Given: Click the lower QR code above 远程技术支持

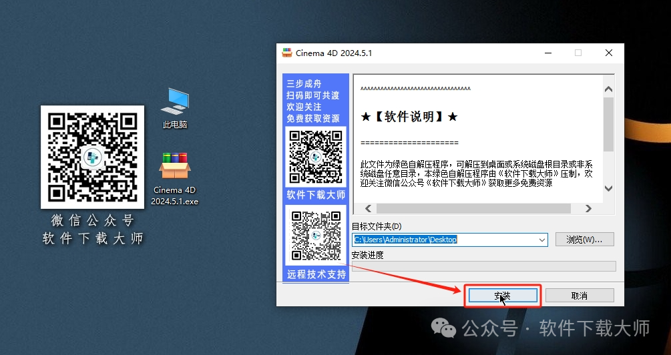Looking at the screenshot, I should tap(316, 236).
